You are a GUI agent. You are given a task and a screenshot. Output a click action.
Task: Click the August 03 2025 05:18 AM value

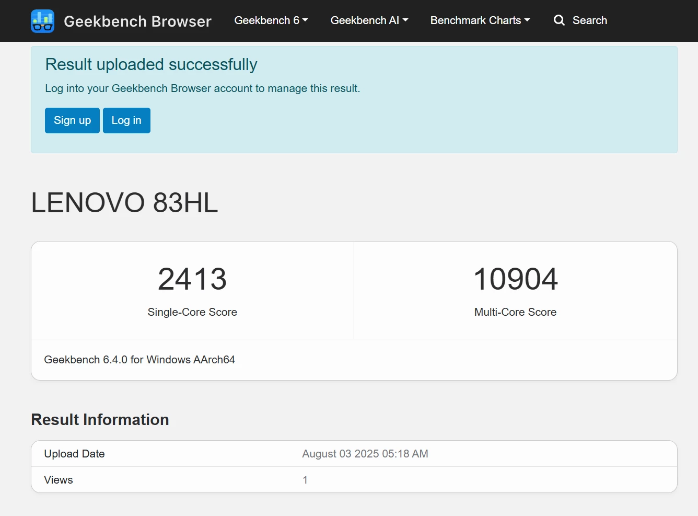click(x=365, y=454)
